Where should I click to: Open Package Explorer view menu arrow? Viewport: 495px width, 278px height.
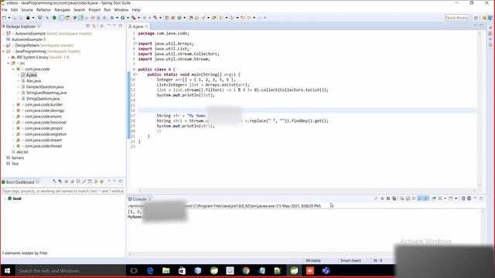pos(109,25)
